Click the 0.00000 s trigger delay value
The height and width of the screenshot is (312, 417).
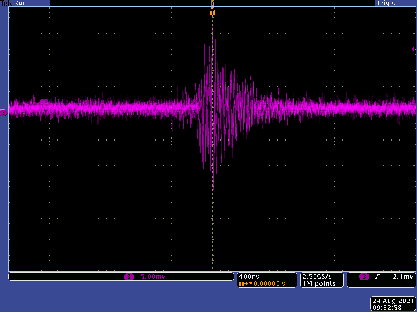click(269, 284)
